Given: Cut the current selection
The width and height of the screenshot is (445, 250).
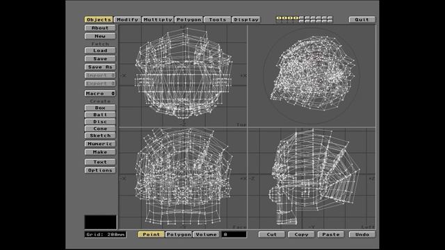Looking at the screenshot, I should tap(272, 235).
